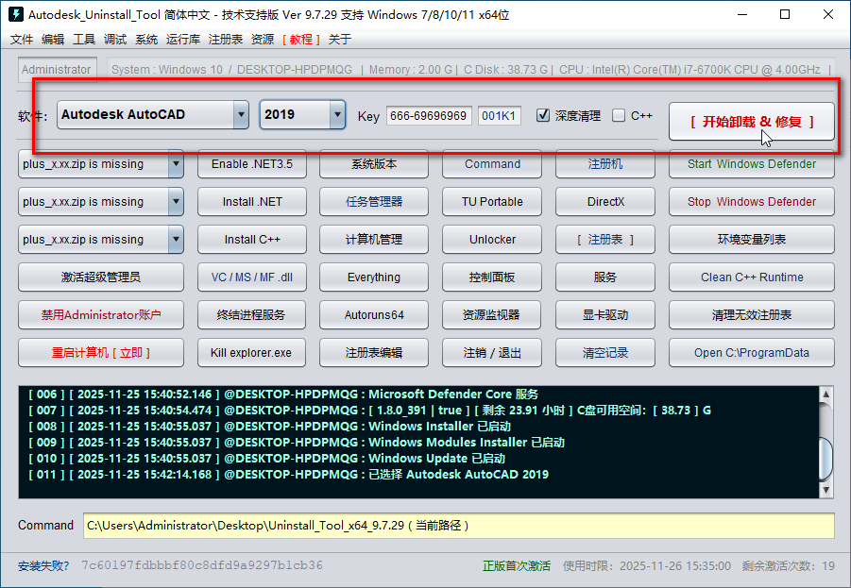Click the 安装失败? link
851x588 pixels.
pyautogui.click(x=43, y=566)
